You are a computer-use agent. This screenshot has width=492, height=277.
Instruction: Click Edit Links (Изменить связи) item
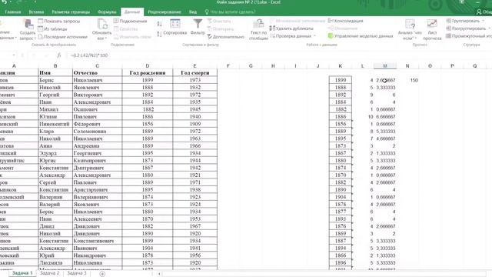coord(132,37)
